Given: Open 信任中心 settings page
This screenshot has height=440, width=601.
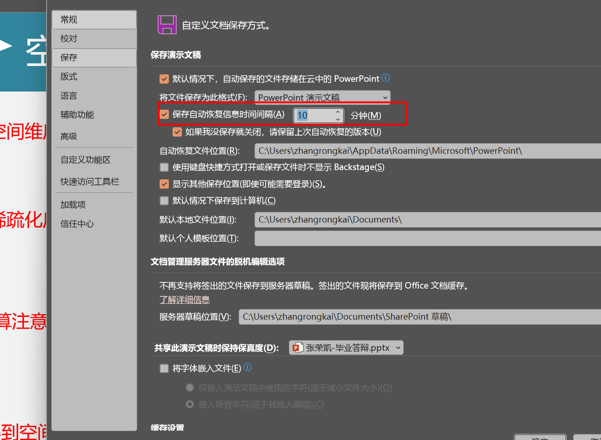Looking at the screenshot, I should tap(77, 224).
